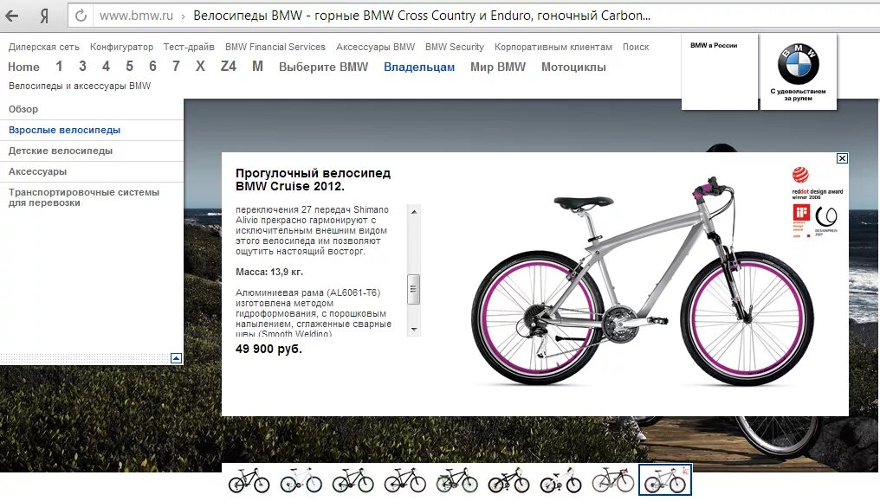Open Конфигуратор link
The height and width of the screenshot is (501, 880).
(121, 47)
